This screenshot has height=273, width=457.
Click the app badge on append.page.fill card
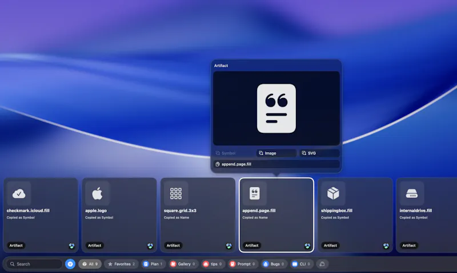pyautogui.click(x=307, y=246)
